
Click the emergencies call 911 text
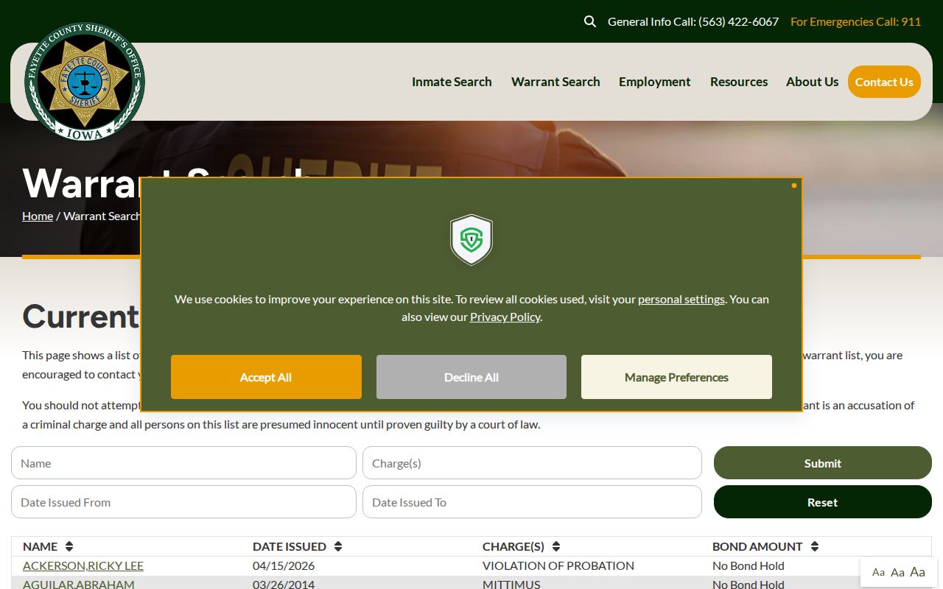pos(856,21)
